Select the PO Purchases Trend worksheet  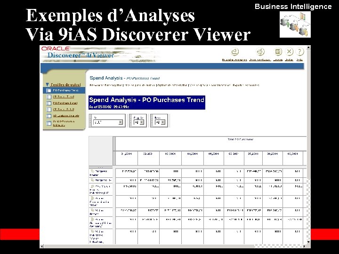coord(65,90)
